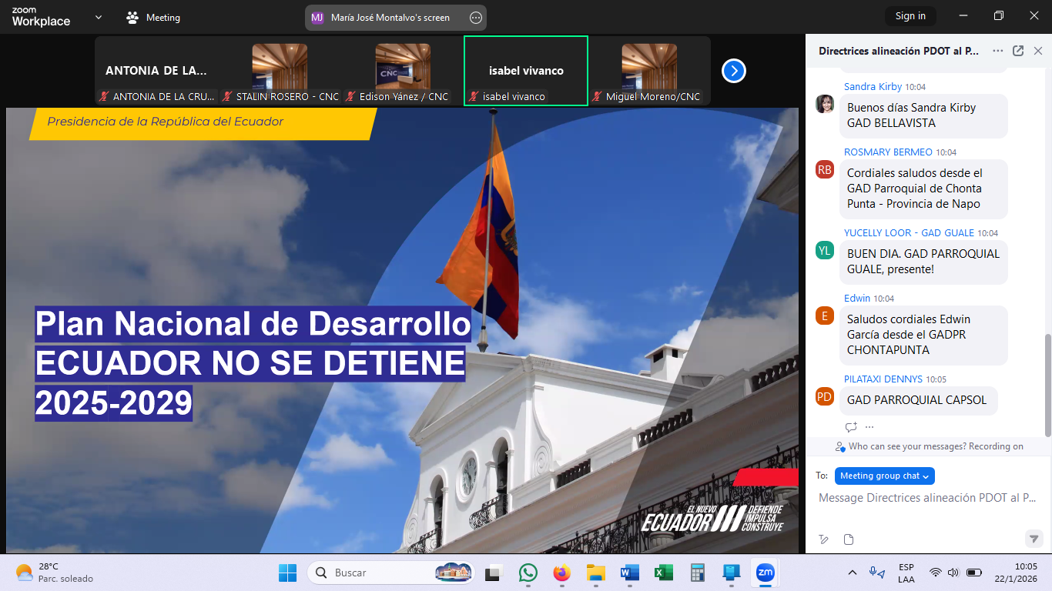
Task: Click the send message arrow icon
Action: tap(1034, 539)
